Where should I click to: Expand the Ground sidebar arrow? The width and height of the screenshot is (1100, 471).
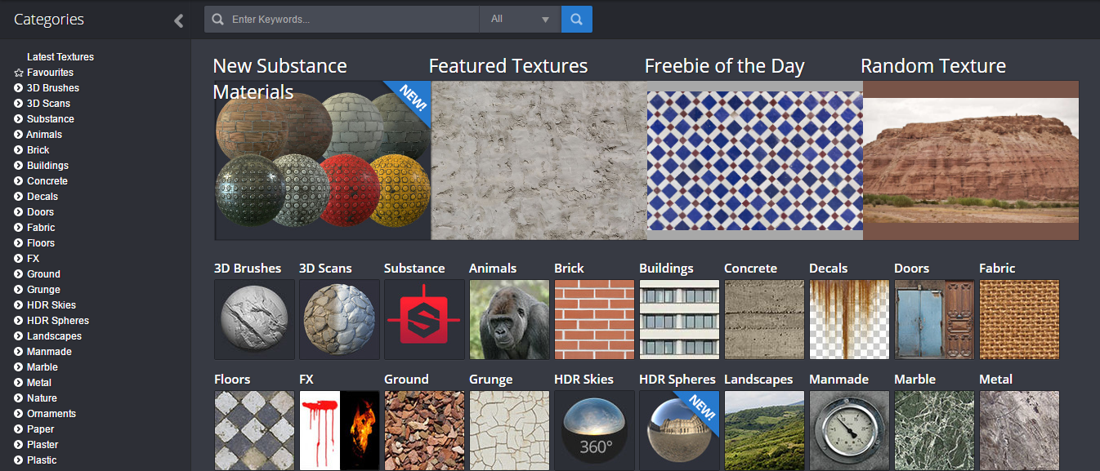tap(18, 274)
